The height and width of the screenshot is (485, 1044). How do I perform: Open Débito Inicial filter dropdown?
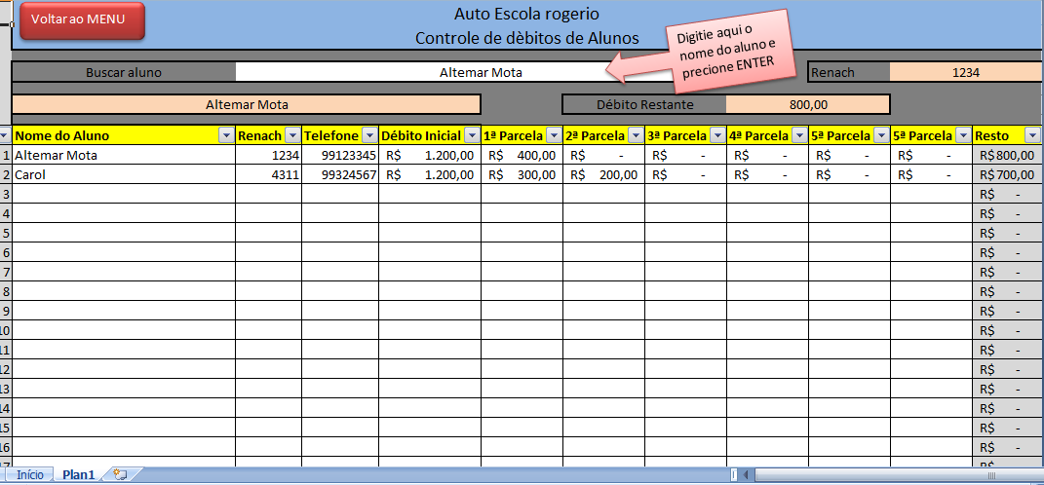(472, 135)
